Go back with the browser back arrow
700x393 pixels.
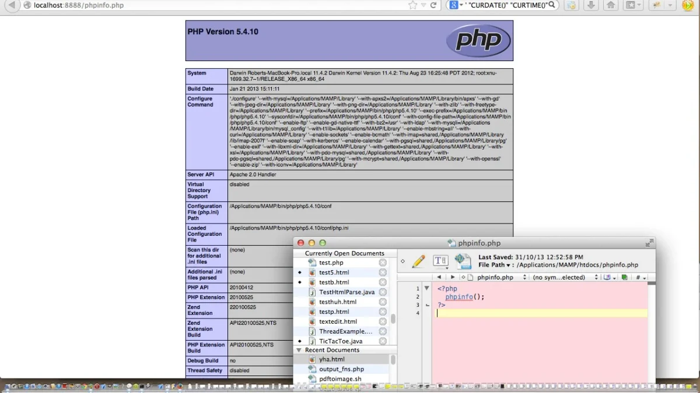pos(11,5)
